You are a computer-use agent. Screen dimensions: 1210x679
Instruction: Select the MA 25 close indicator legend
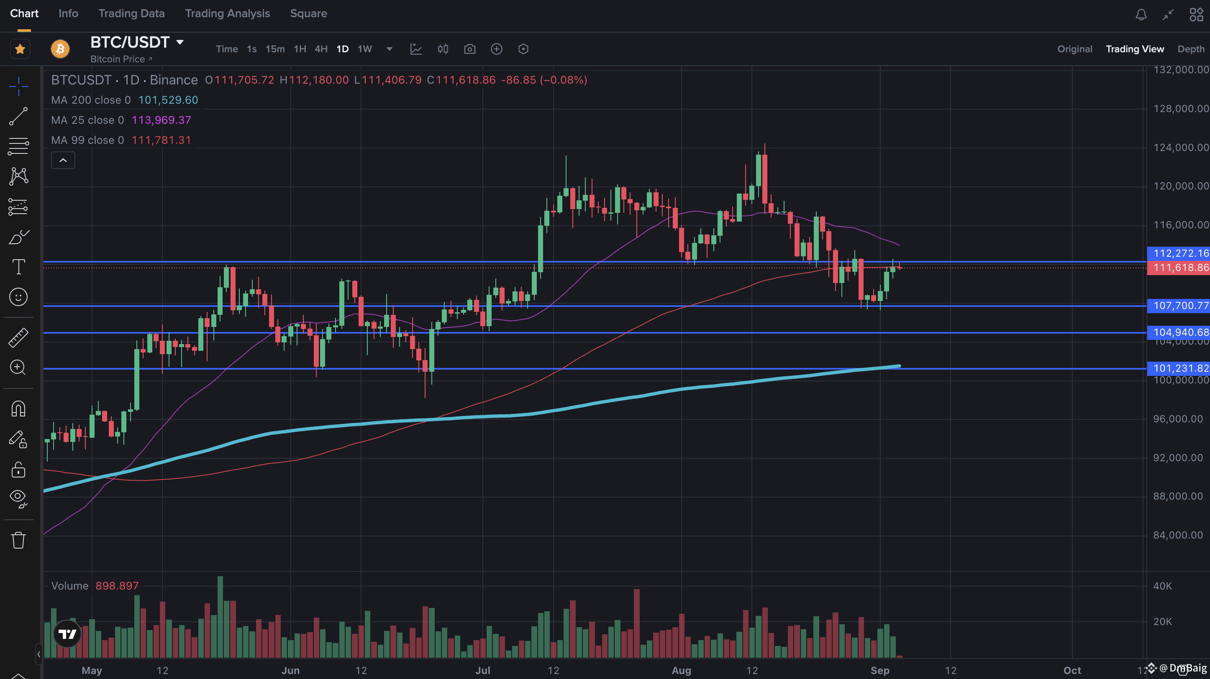tap(121, 120)
